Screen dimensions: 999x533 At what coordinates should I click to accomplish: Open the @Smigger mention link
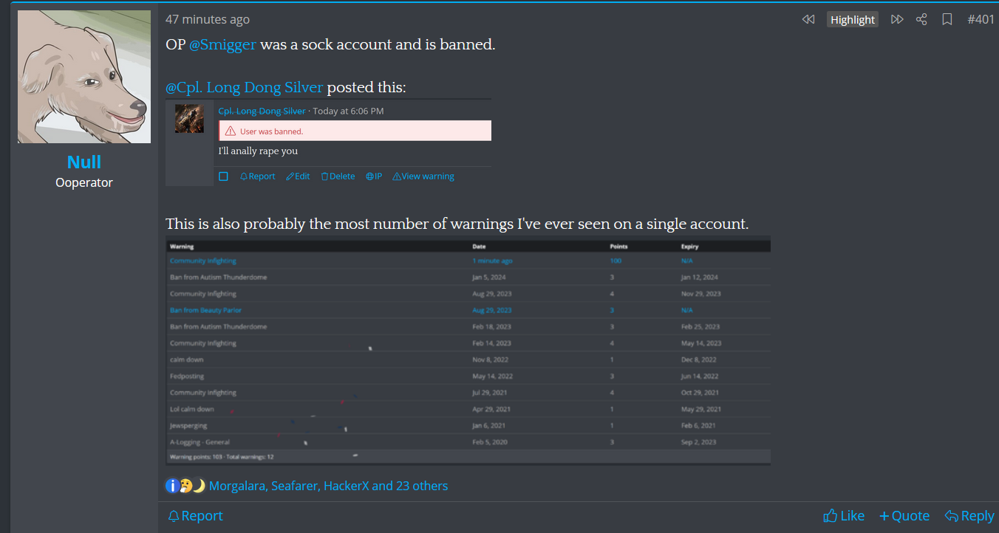222,44
